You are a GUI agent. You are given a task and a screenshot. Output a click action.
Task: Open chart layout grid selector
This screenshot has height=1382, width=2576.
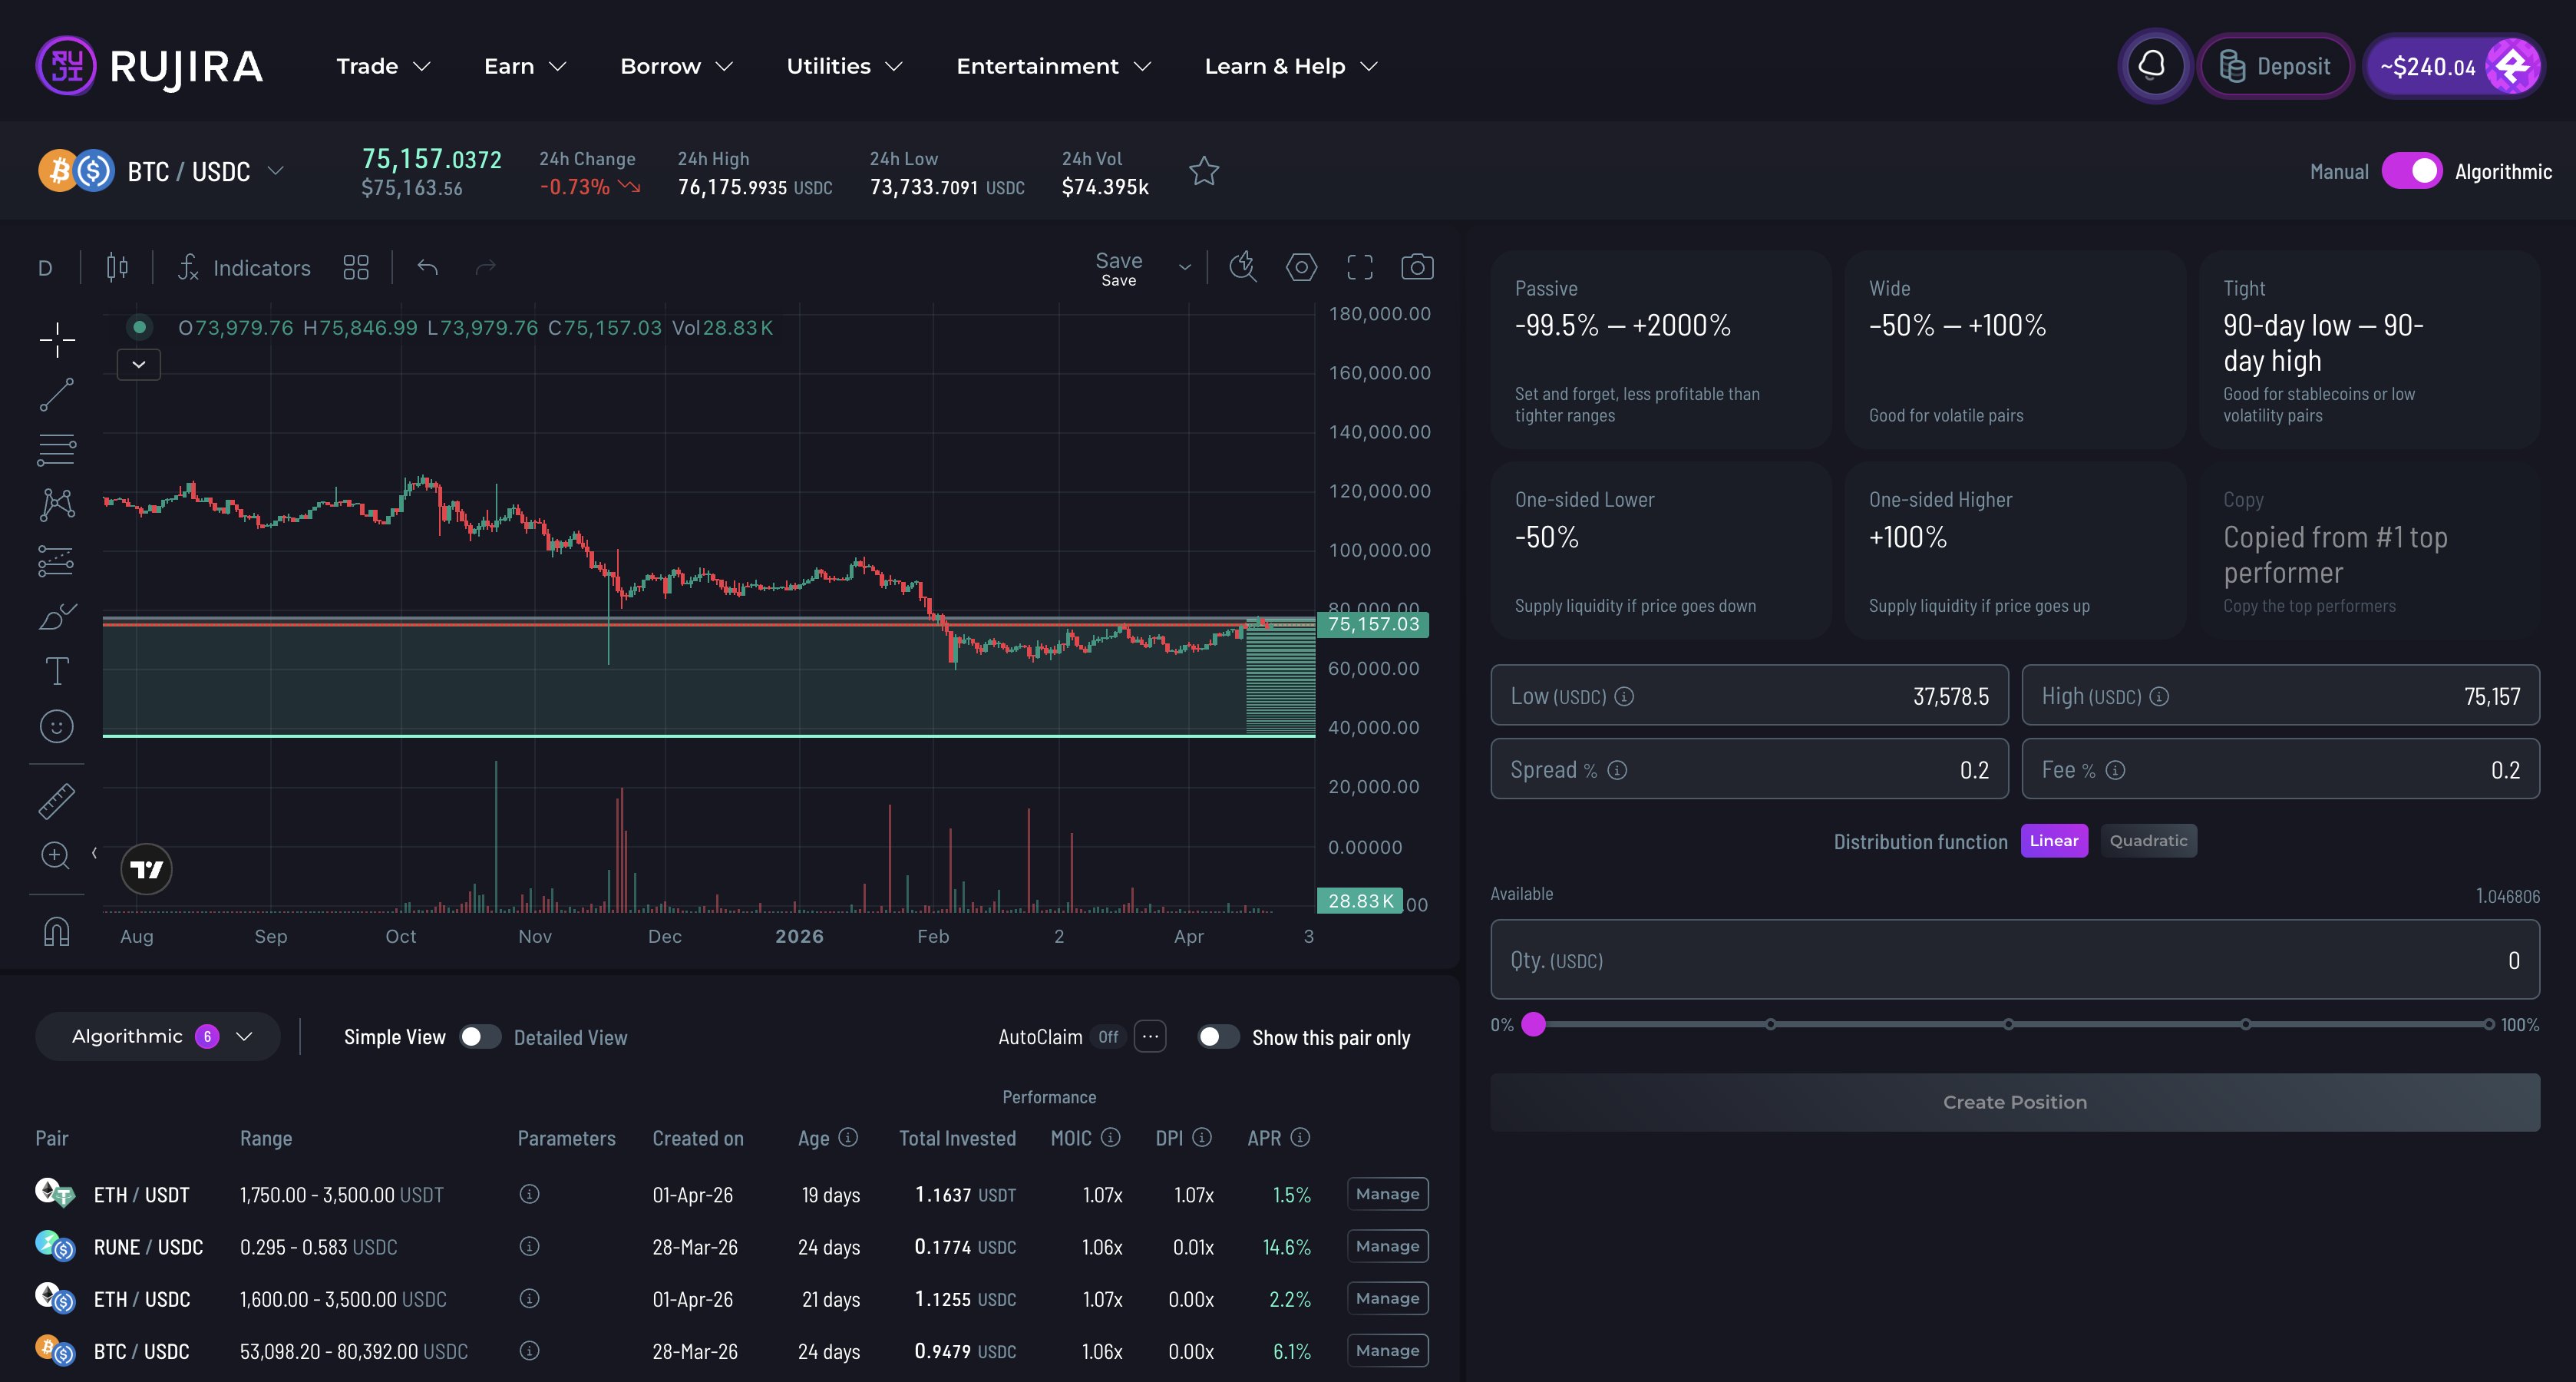(356, 267)
